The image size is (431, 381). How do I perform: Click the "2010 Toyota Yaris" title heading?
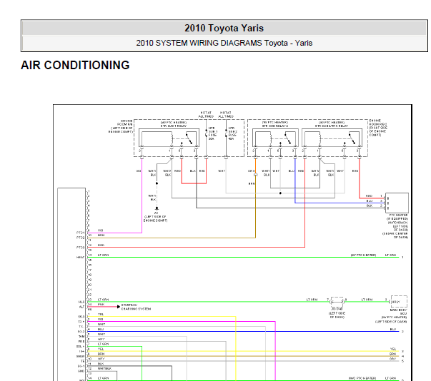[224, 28]
